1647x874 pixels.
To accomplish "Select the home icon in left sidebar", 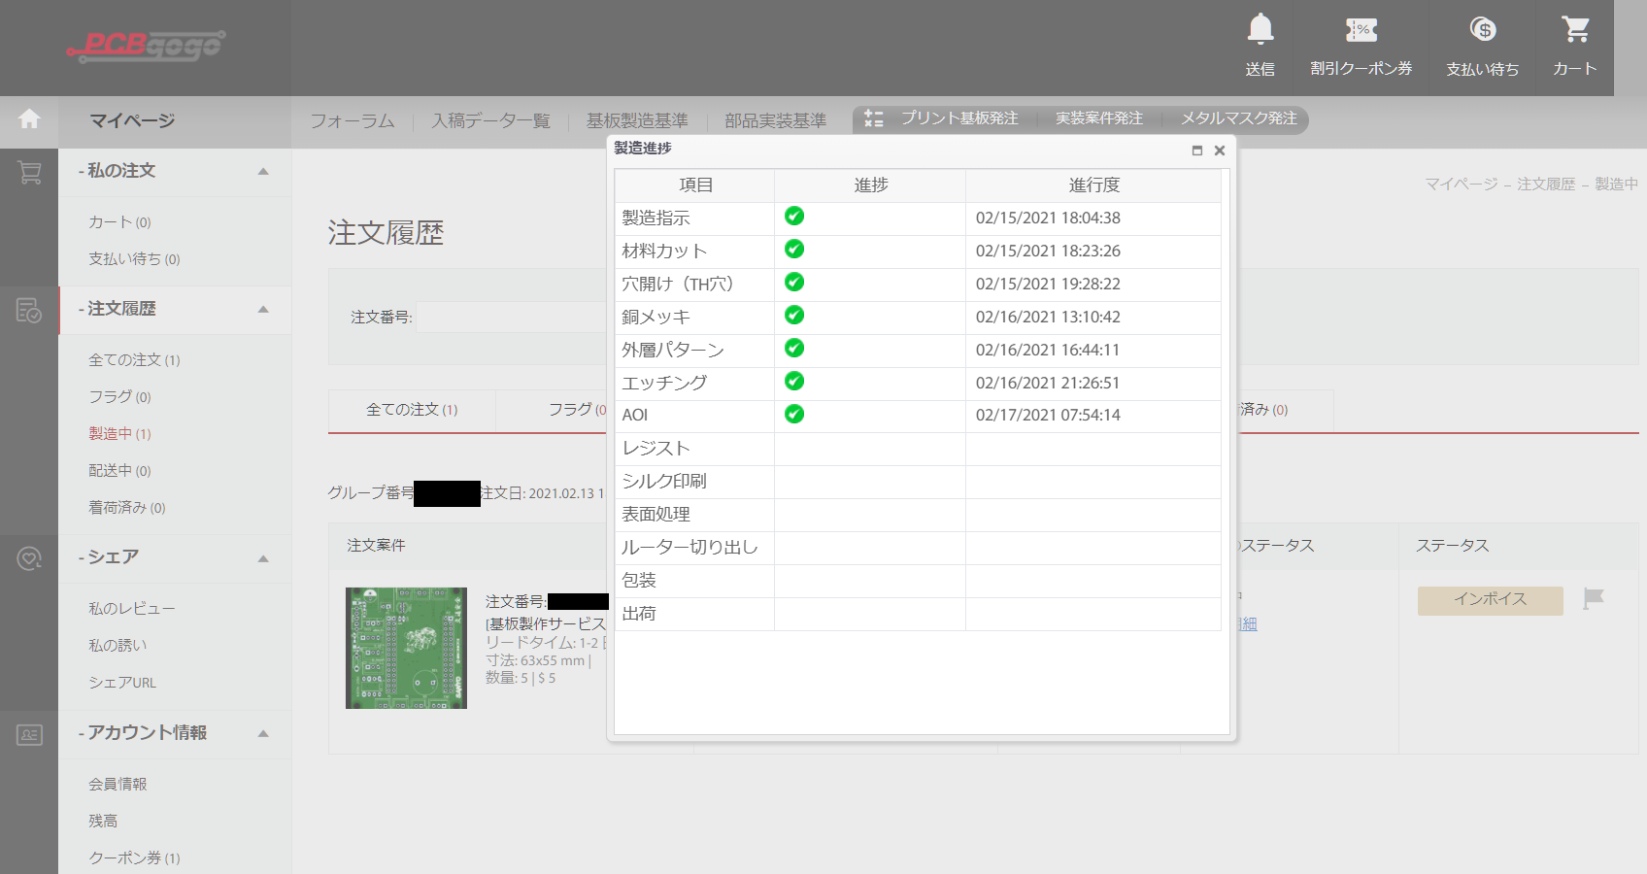I will [29, 120].
